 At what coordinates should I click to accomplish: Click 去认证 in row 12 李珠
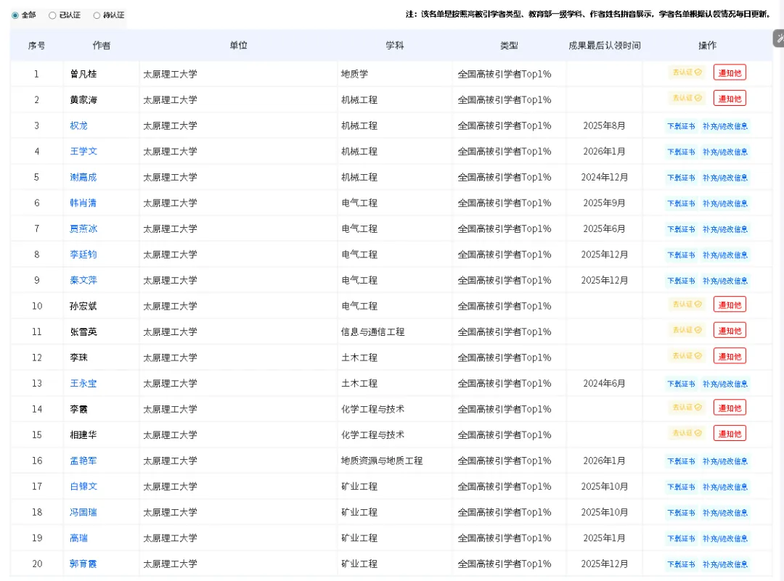point(687,355)
